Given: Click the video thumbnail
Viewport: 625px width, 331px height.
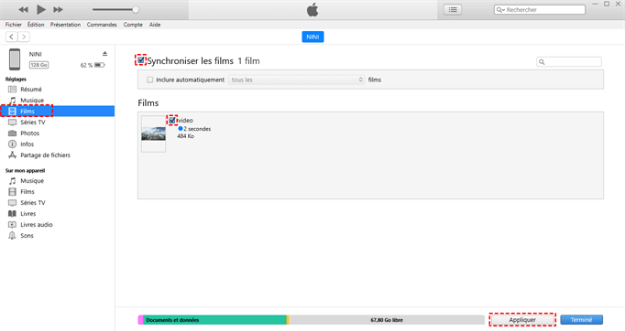Looking at the screenshot, I should 153,133.
